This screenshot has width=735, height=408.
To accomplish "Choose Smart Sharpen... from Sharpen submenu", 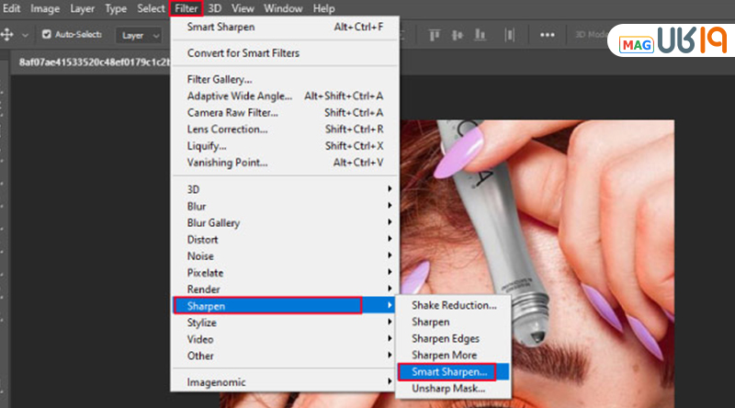I will 446,371.
